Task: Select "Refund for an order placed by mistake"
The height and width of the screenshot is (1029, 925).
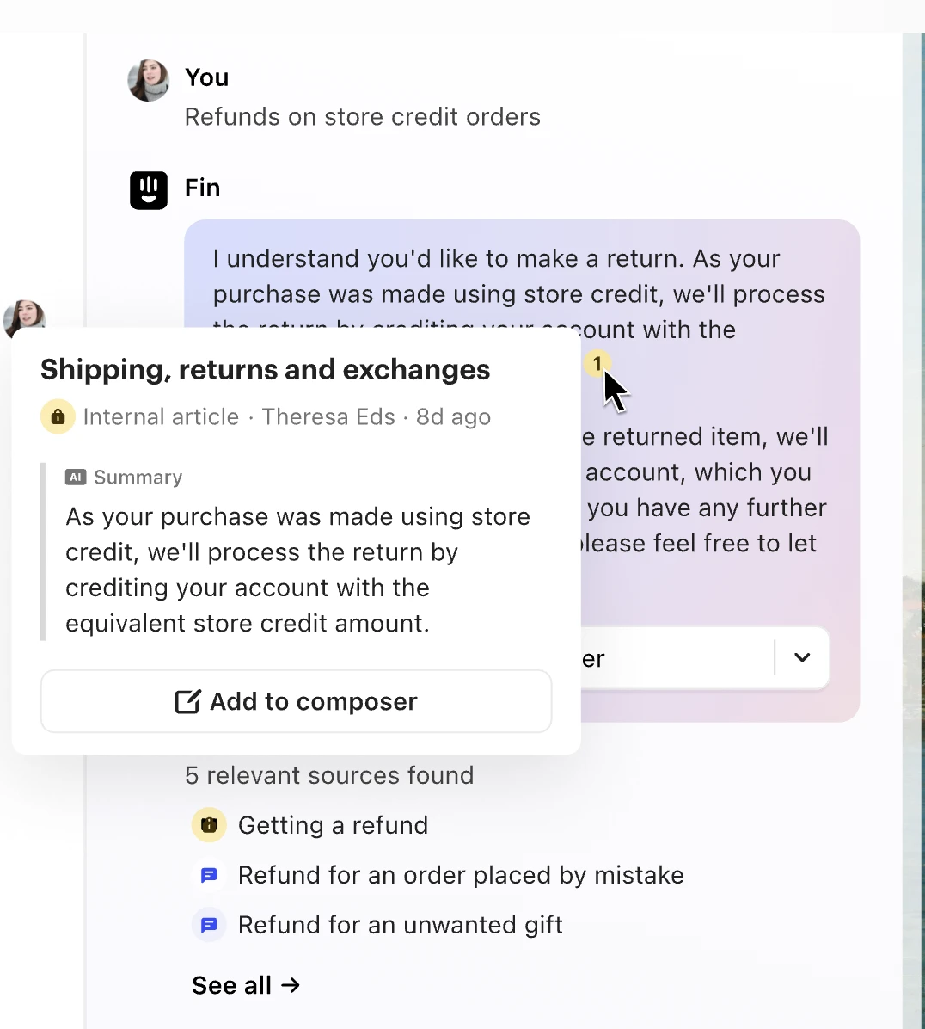Action: [x=461, y=874]
